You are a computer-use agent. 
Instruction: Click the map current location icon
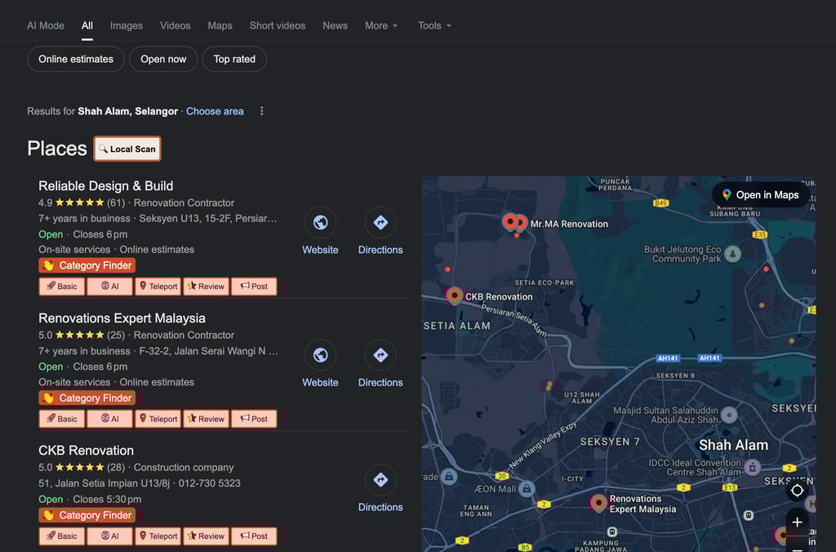[797, 490]
